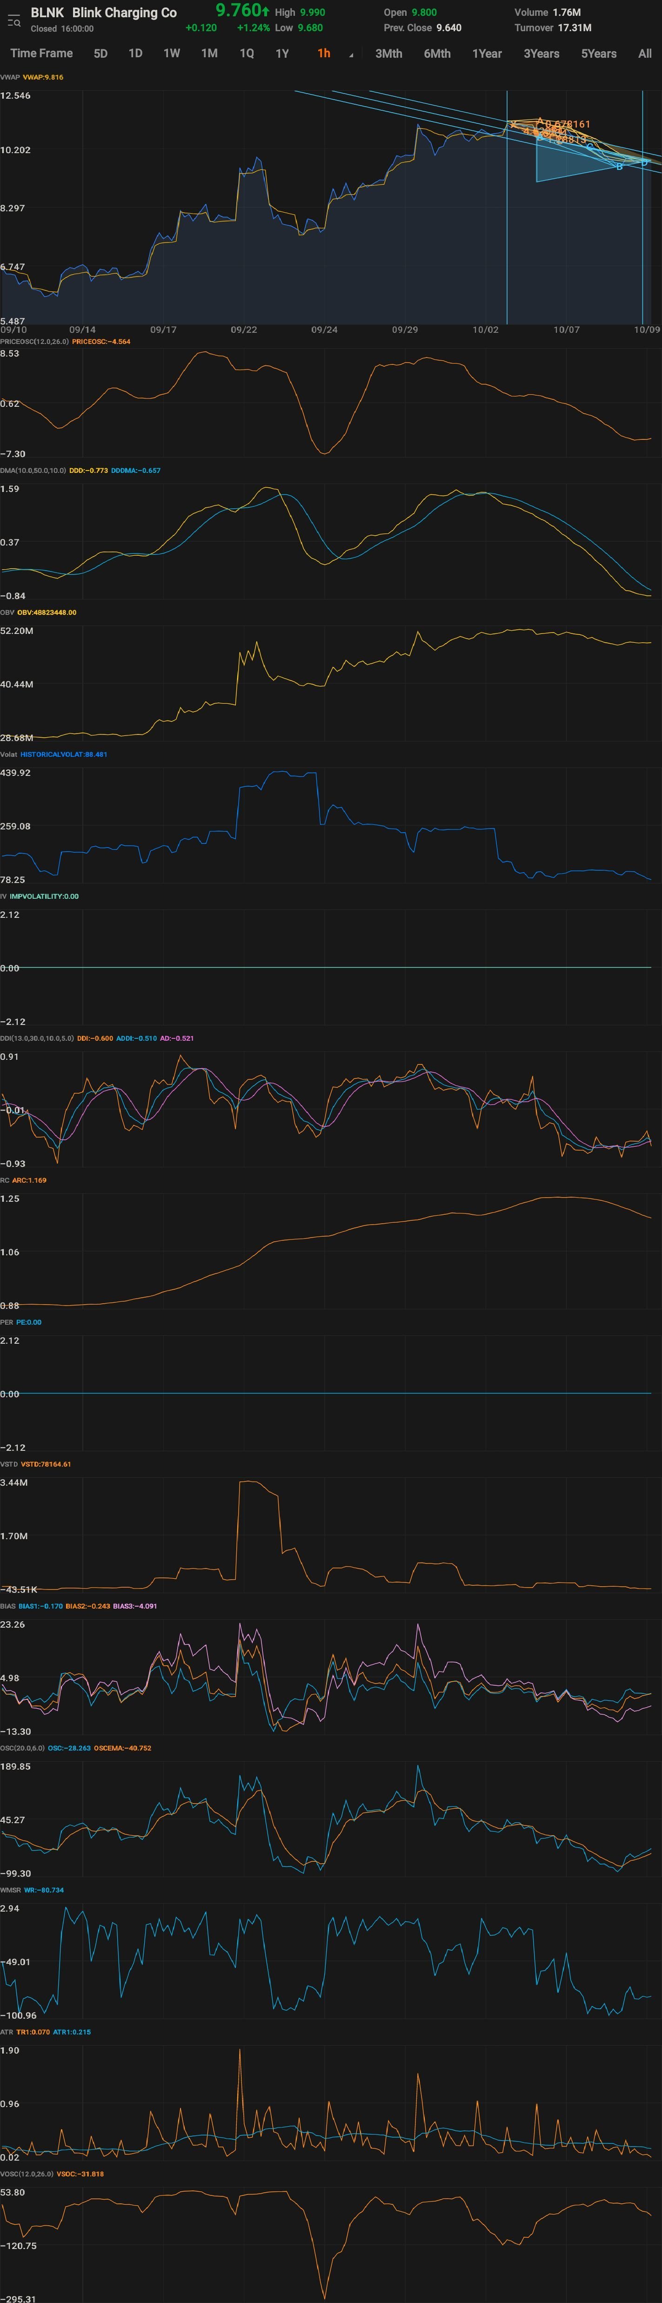Select the 5D time frame
The height and width of the screenshot is (2303, 662).
tap(101, 54)
